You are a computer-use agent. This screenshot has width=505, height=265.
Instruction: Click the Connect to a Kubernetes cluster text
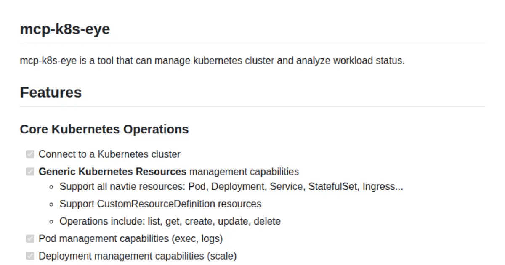[109, 154]
